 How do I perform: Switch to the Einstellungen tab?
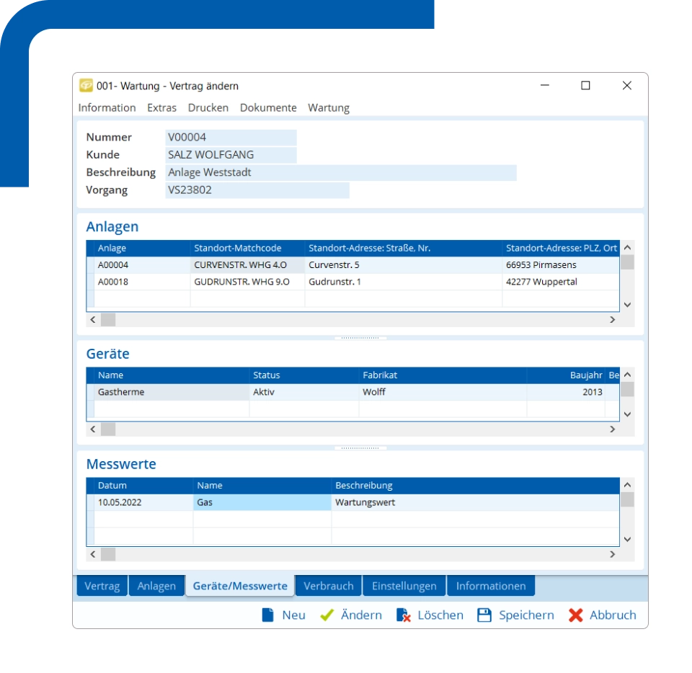(404, 587)
